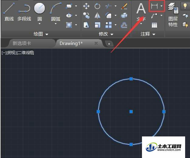Open the Trim tool dropdown arrow
This screenshot has width=190, height=158.
pyautogui.click(x=116, y=6)
